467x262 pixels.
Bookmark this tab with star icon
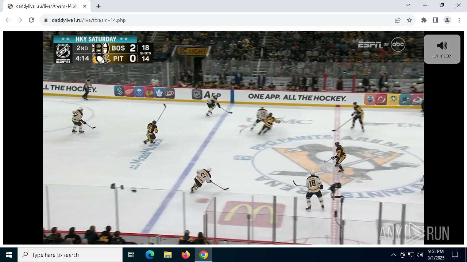(409, 20)
